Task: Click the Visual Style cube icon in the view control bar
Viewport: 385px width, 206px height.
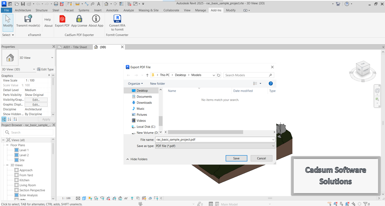Action: point(84,198)
